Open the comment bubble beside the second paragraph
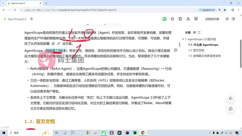Screen dimensions: 242x136 tap(175, 50)
